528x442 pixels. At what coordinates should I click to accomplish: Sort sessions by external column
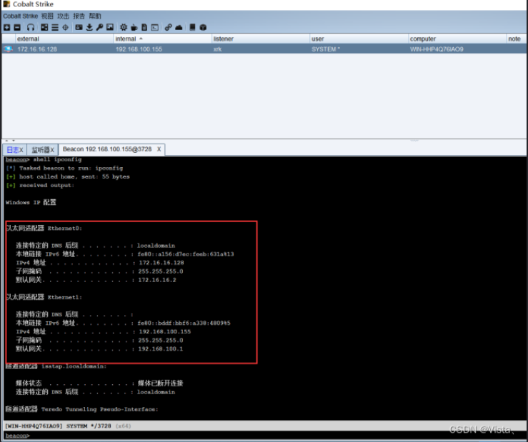pyautogui.click(x=64, y=39)
